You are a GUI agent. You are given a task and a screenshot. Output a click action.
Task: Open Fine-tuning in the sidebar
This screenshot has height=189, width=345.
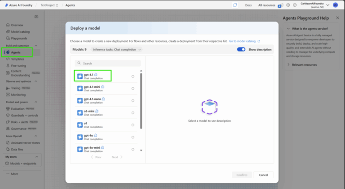18,65
